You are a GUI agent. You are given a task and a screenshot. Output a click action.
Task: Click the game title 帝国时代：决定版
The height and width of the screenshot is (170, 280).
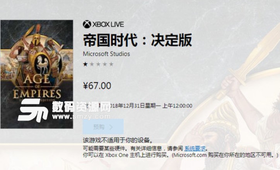point(137,40)
